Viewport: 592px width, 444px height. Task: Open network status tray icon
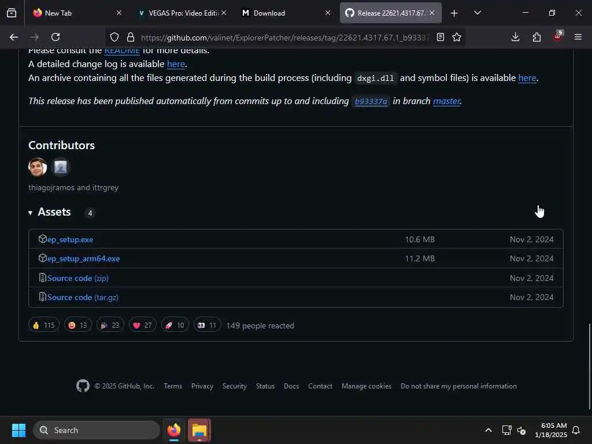pyautogui.click(x=506, y=430)
